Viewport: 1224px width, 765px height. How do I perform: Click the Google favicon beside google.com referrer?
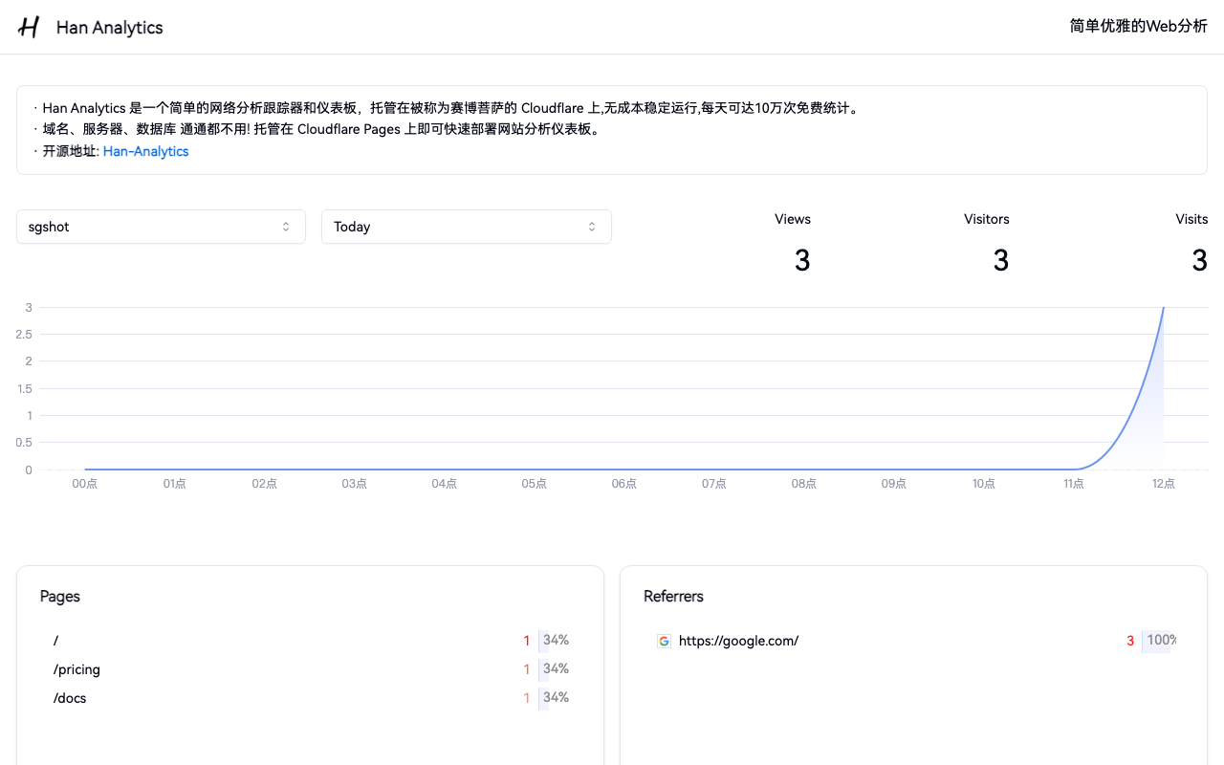664,641
